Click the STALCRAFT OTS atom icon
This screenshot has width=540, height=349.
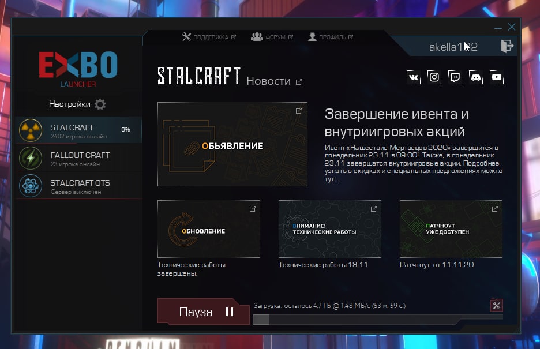click(31, 186)
